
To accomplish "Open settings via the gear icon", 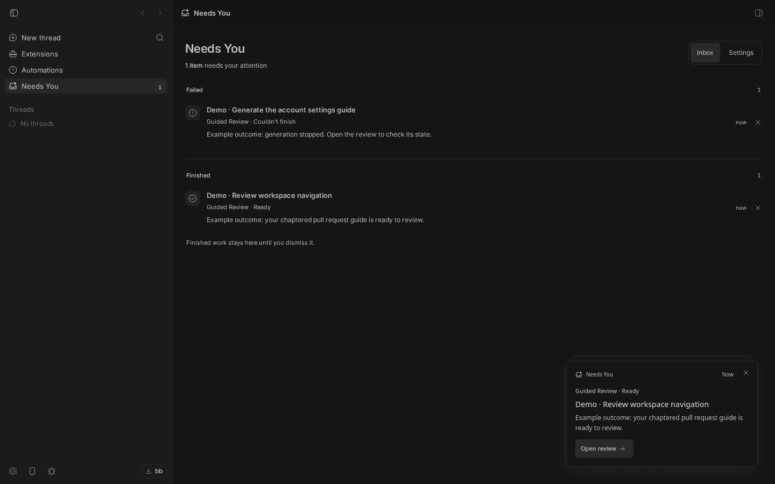I will click(x=13, y=471).
